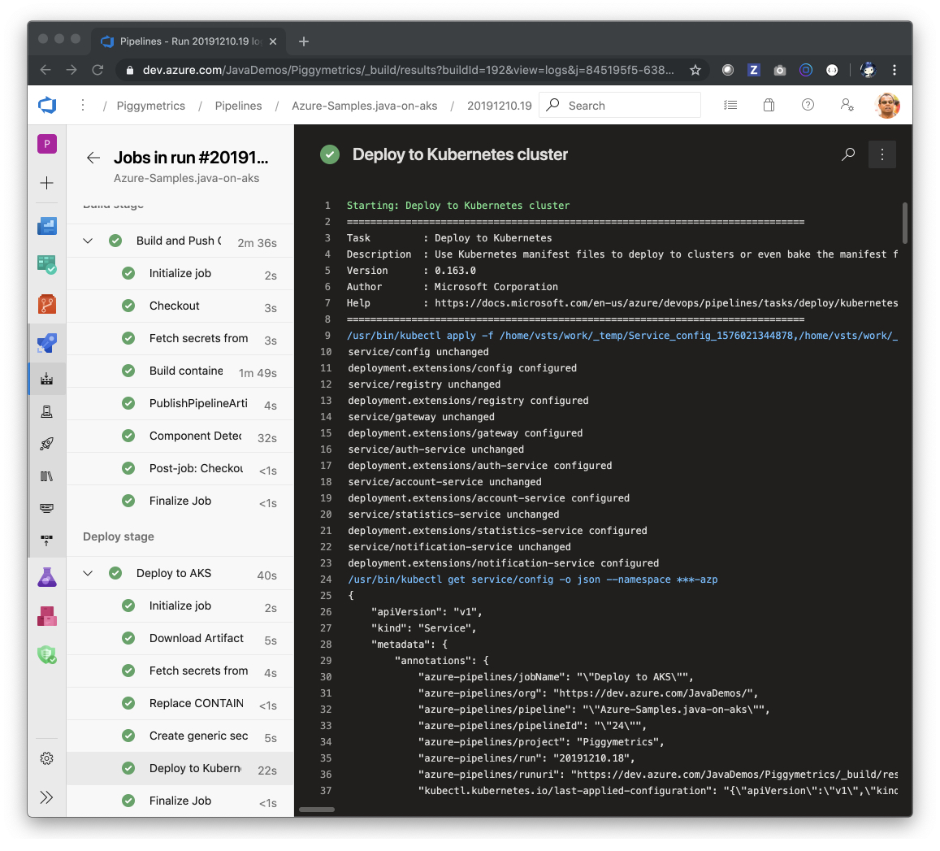Open the Overview icon in sidebar
940x851 pixels.
47,226
